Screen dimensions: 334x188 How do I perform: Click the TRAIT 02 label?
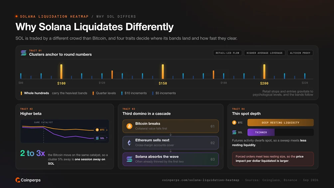click(26, 109)
